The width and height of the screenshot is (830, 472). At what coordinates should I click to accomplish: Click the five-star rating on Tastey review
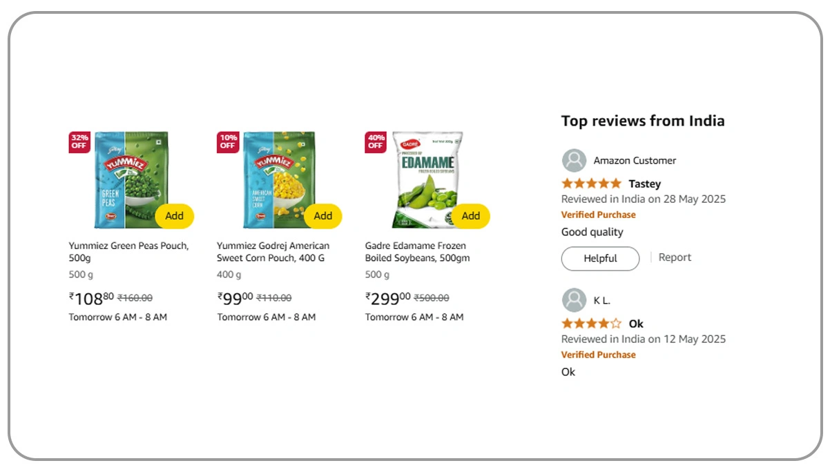point(590,183)
